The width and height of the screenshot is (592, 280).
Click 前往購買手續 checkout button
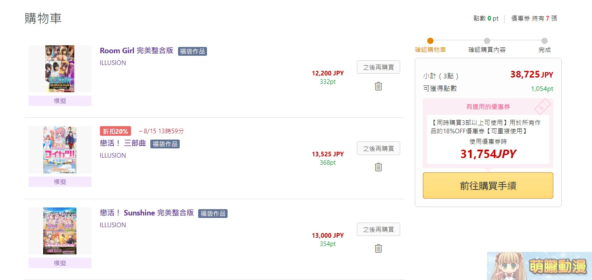pos(488,185)
